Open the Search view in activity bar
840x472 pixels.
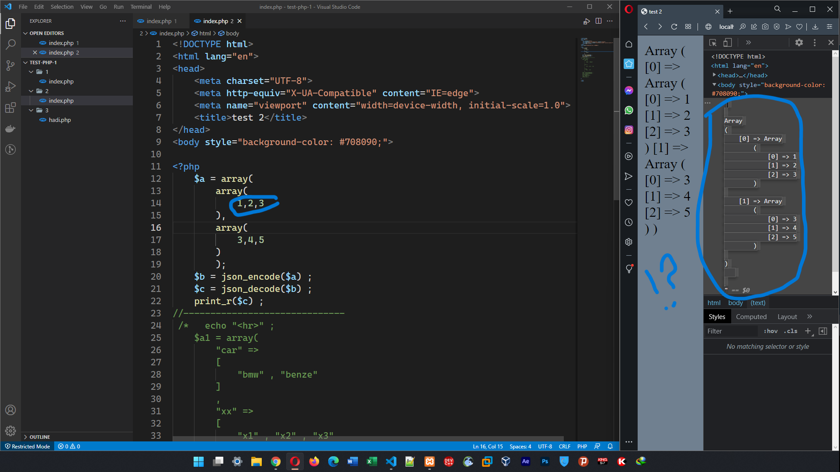coord(10,44)
